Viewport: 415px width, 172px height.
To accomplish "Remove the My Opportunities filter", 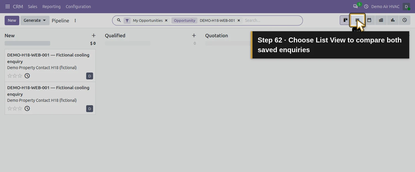I will coord(166,20).
